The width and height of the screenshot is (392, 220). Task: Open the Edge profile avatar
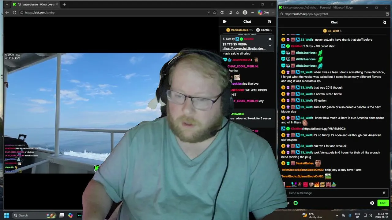245,13
